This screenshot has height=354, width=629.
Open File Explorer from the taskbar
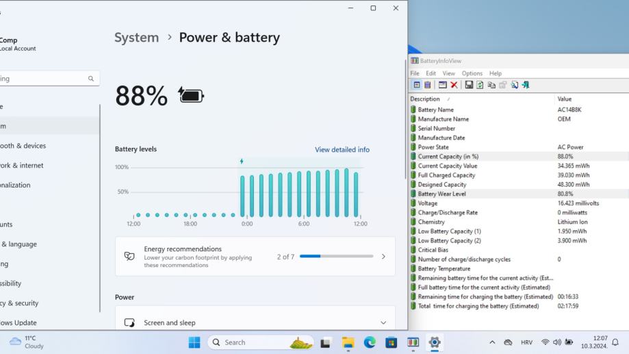[x=348, y=342]
